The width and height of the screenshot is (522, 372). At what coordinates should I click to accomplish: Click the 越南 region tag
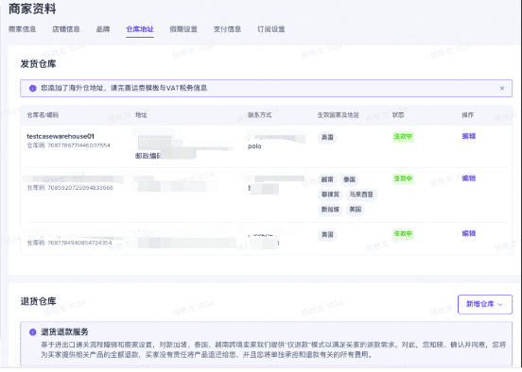[327, 179]
